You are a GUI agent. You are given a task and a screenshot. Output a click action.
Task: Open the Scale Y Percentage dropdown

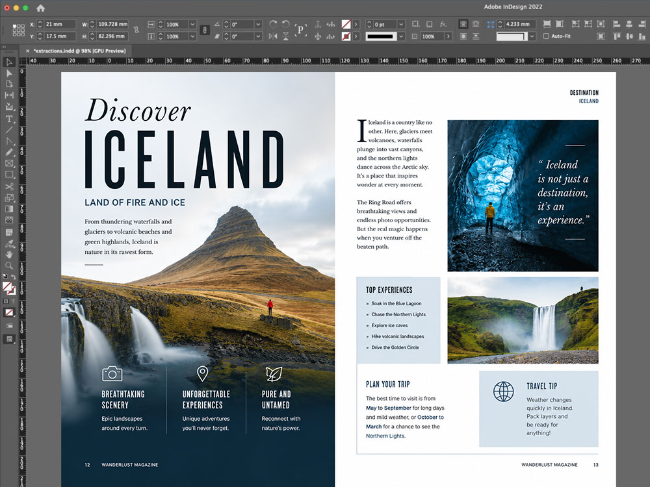[192, 36]
